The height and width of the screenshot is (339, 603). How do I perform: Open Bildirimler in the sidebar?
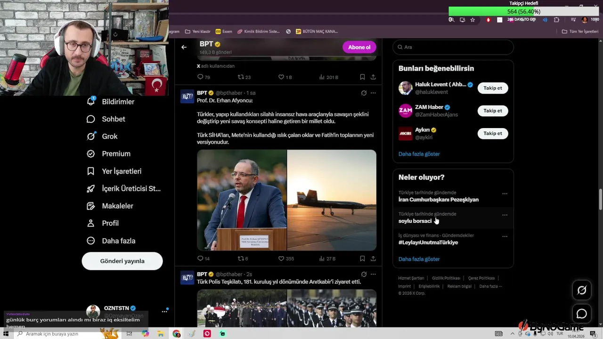(x=111, y=102)
